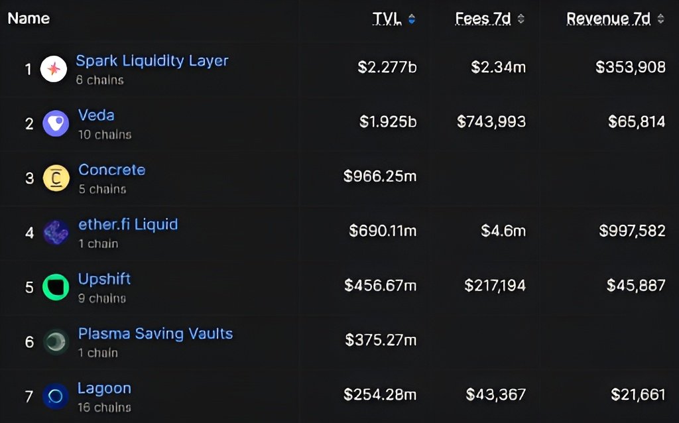Open the Spark Liquidity Layer link

click(x=152, y=61)
